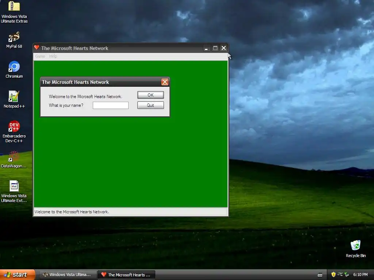Click status bar text 'Welcome to the Microsoft Hearts Network.'
Viewport: 374px width, 280px height.
tap(72, 212)
